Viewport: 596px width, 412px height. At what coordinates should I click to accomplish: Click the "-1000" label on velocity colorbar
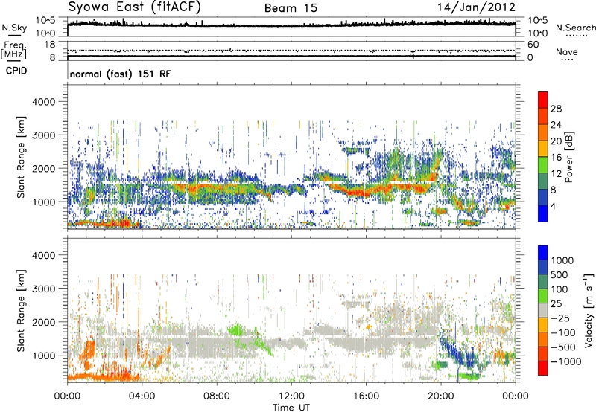(x=565, y=361)
